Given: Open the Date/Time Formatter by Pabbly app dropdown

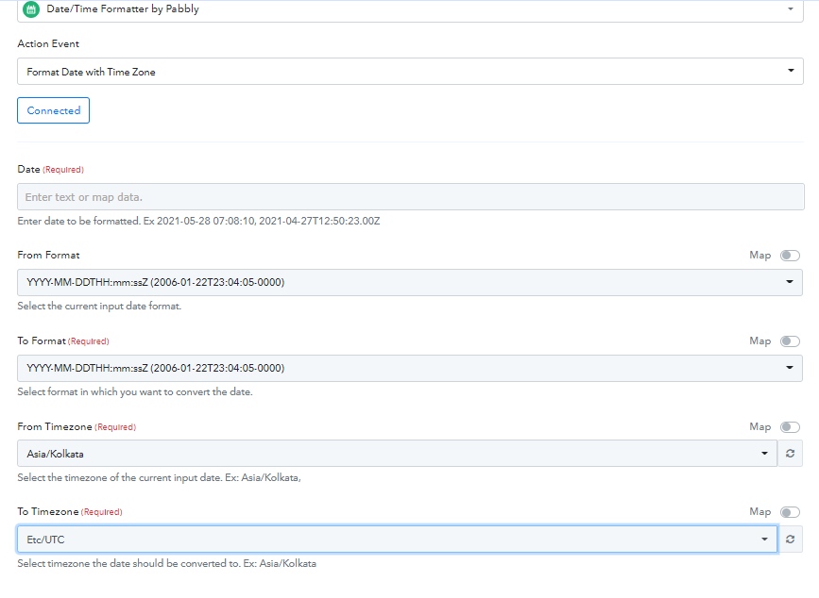Looking at the screenshot, I should tap(410, 9).
